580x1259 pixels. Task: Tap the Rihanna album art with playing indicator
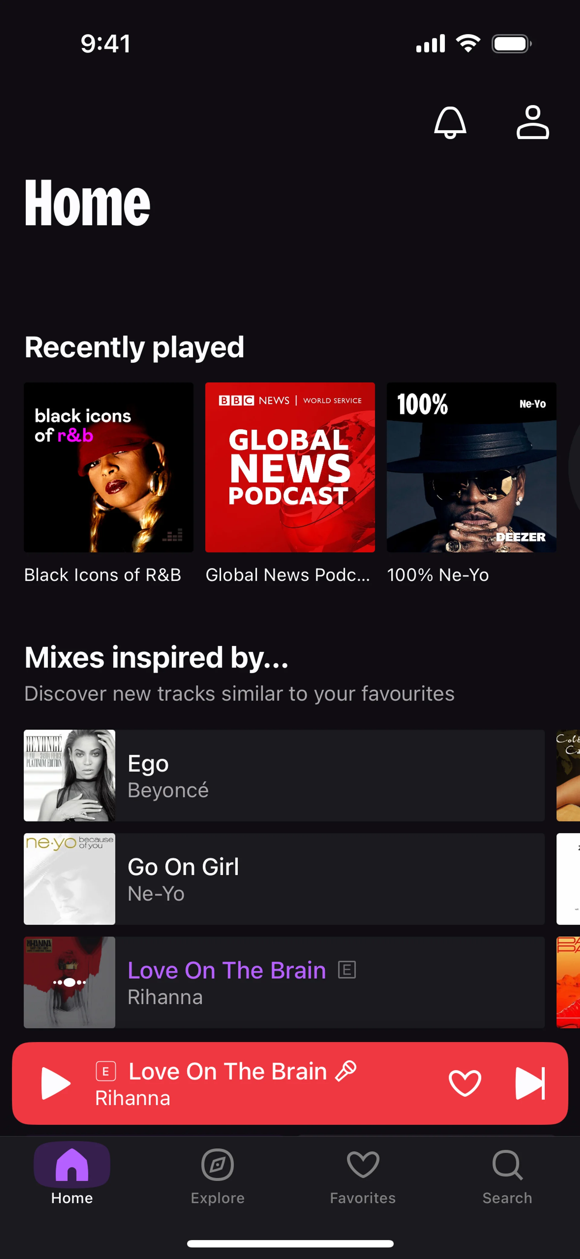[69, 983]
